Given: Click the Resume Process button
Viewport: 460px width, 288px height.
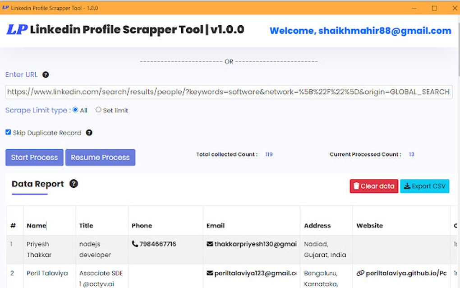Looking at the screenshot, I should (100, 157).
